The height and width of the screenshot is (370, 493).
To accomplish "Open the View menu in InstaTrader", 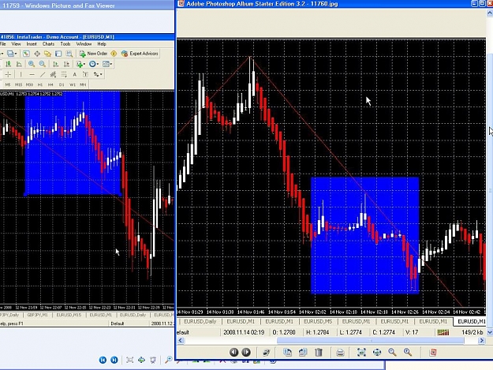I will [16, 44].
